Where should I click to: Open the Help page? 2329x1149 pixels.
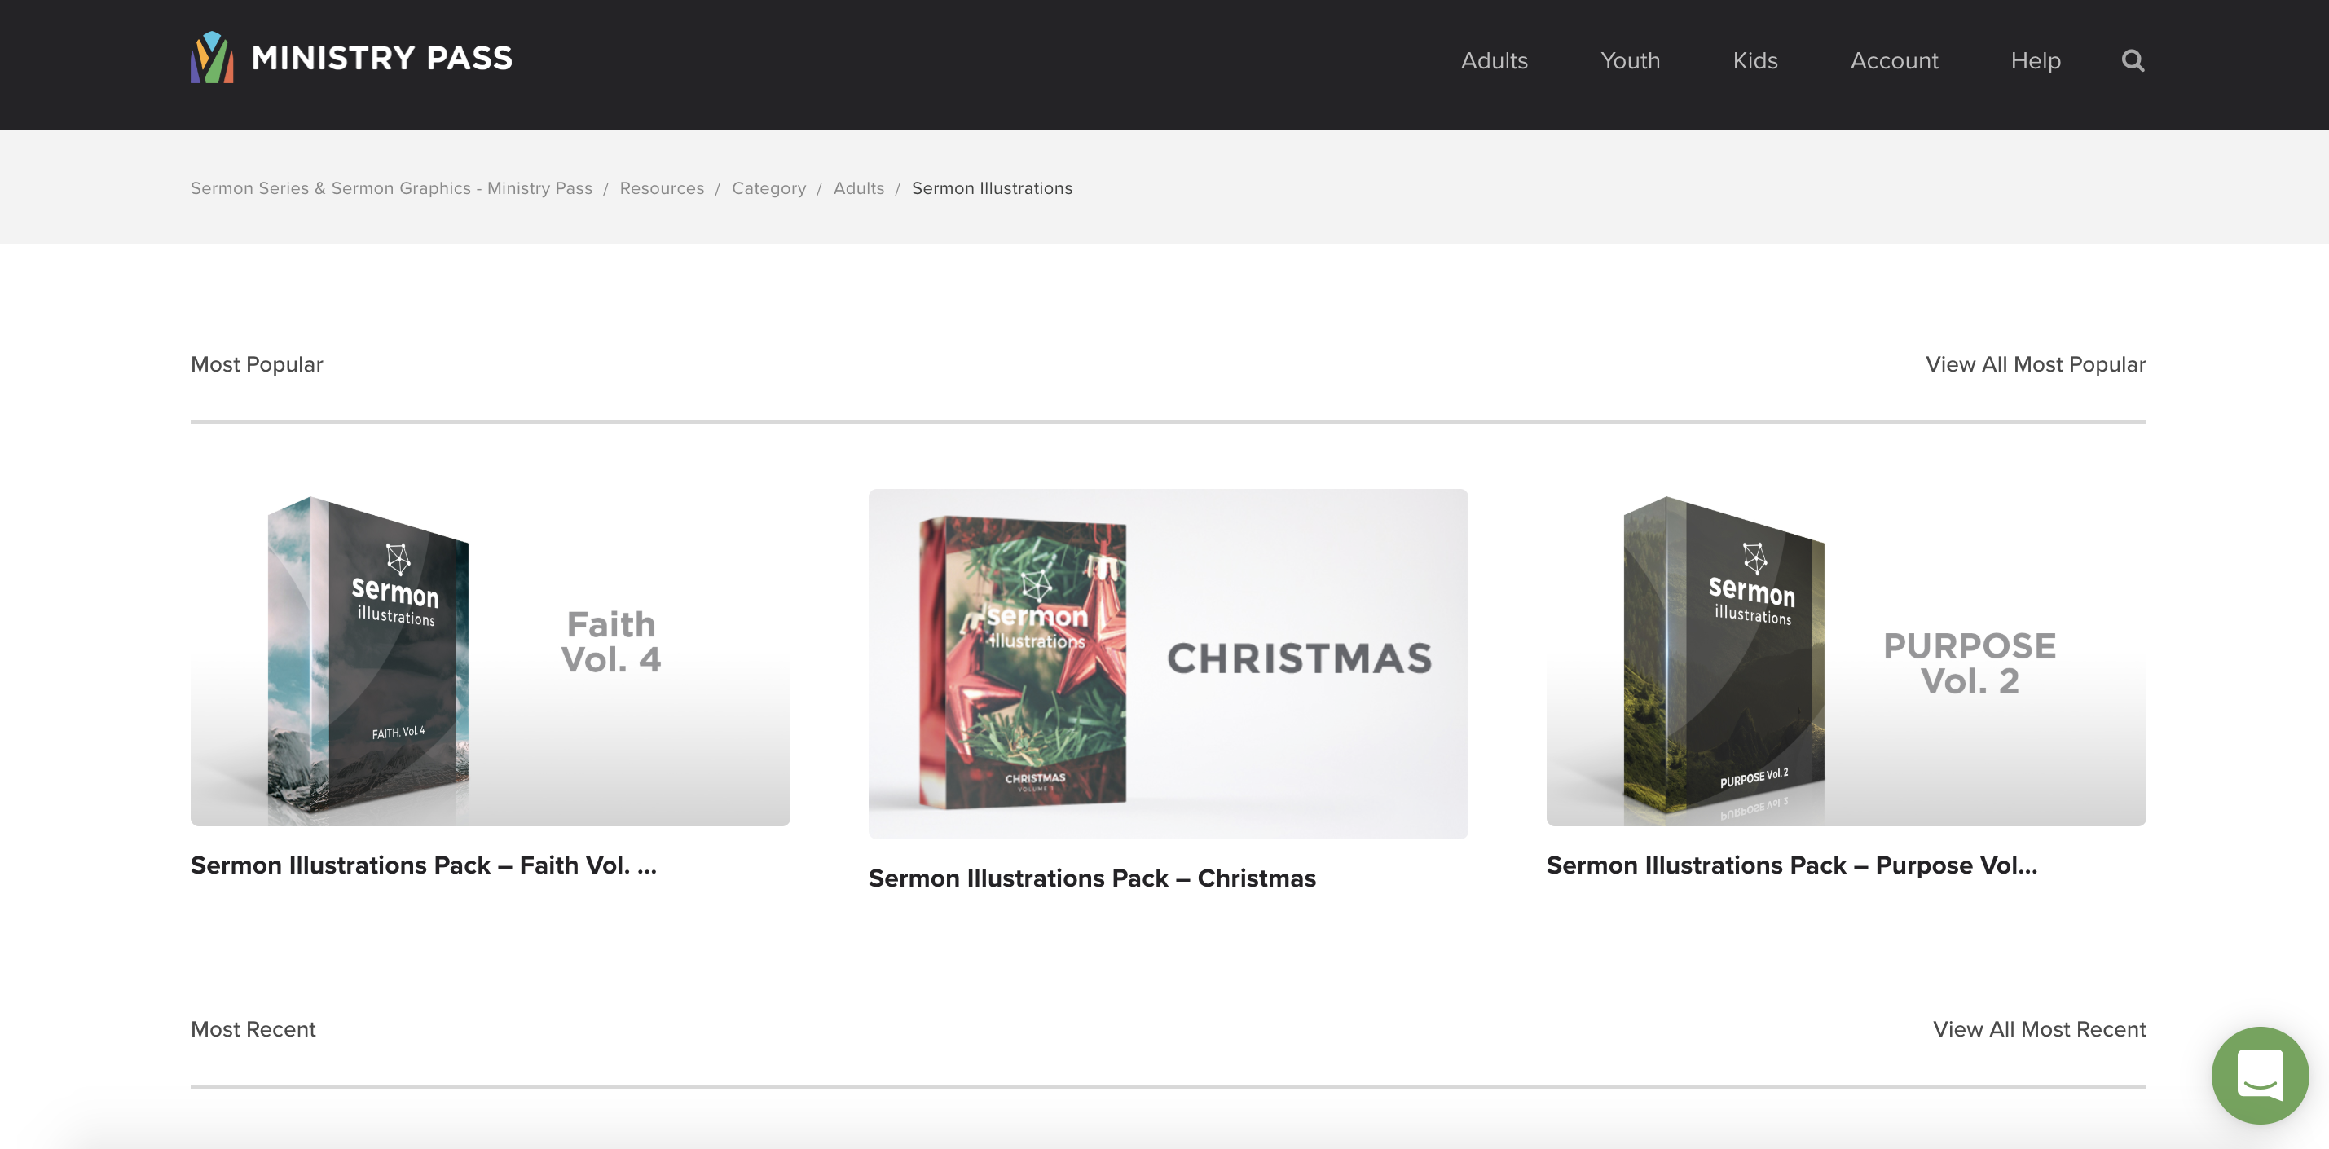pos(2035,60)
